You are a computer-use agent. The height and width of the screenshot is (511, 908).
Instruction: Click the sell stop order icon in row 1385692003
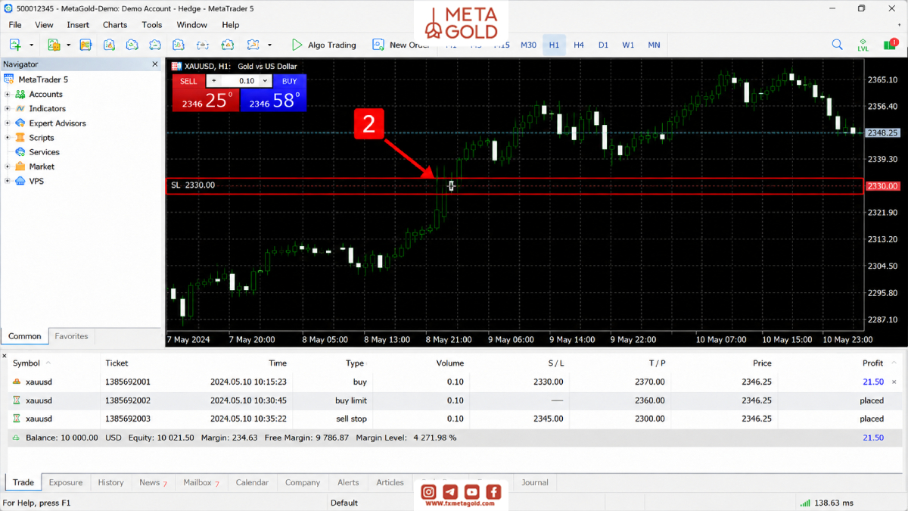[17, 418]
